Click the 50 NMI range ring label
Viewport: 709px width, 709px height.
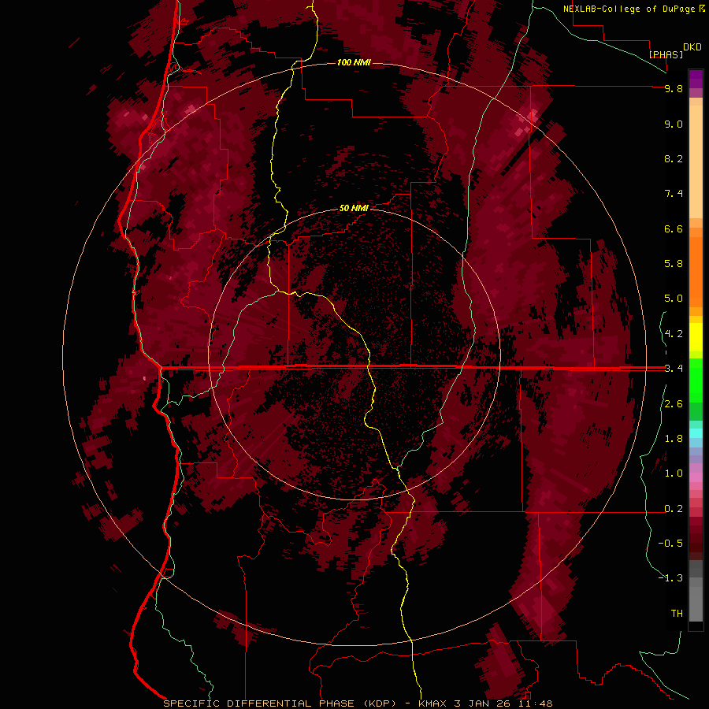[354, 208]
